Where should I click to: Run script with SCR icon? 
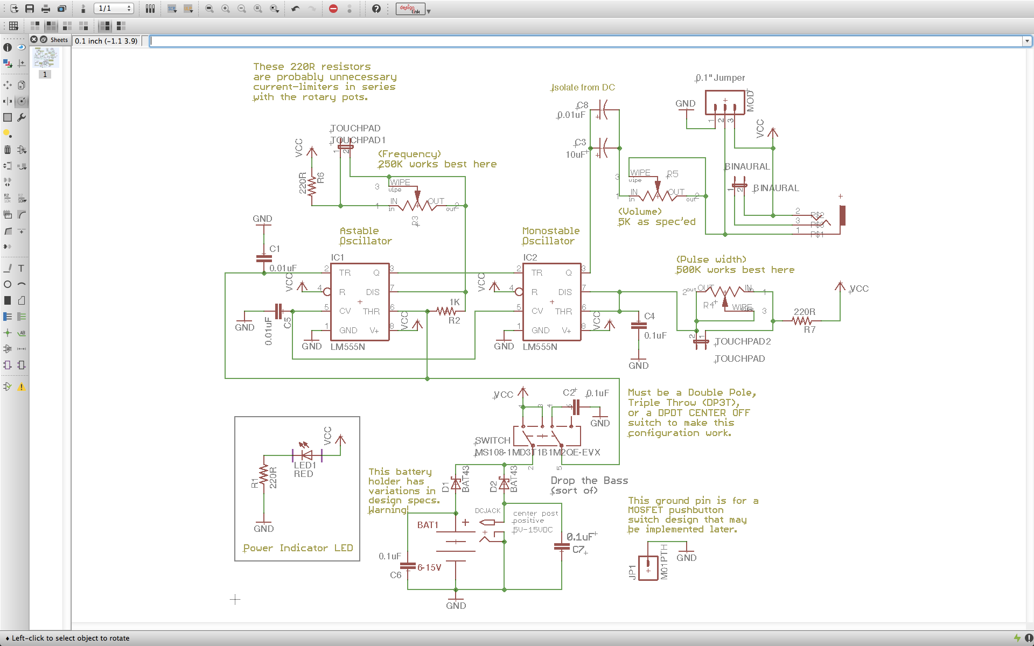click(172, 9)
